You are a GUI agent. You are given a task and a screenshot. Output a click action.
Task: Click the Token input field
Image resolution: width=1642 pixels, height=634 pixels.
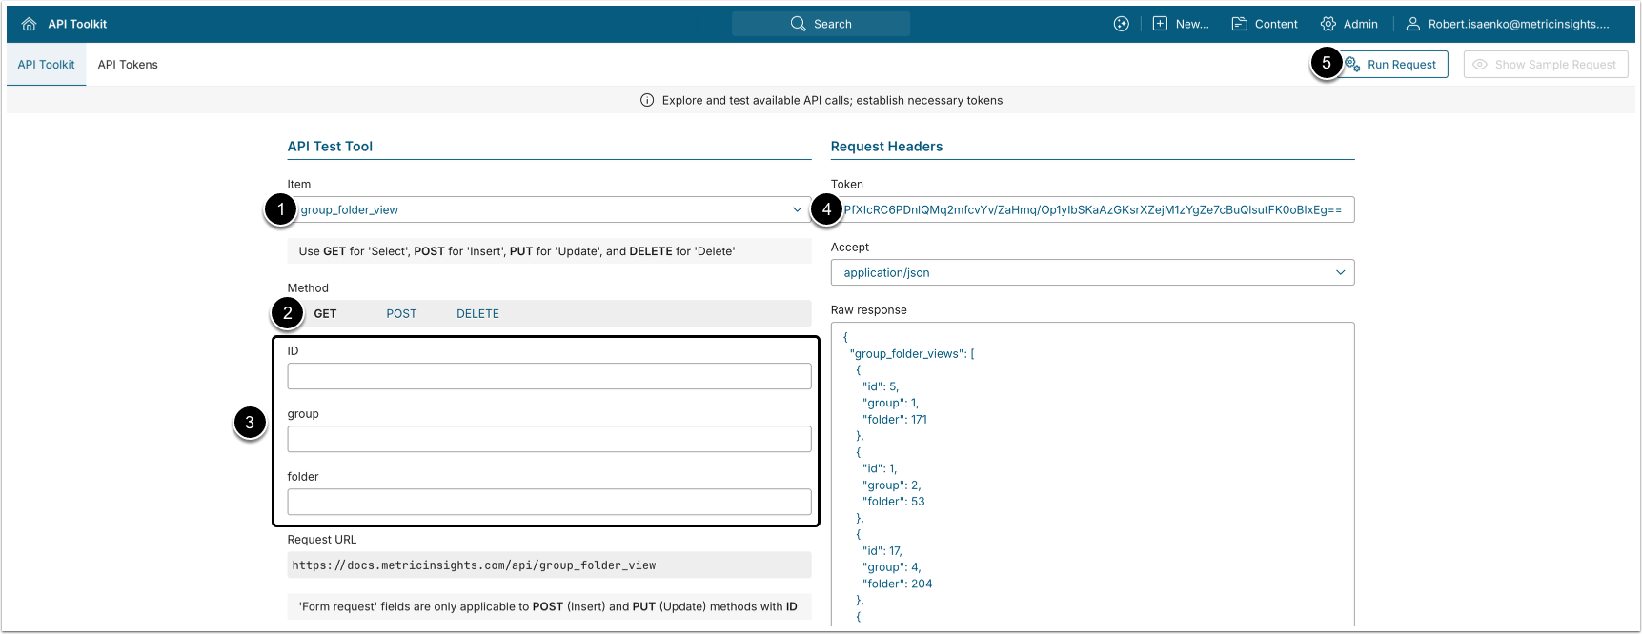(x=1092, y=209)
